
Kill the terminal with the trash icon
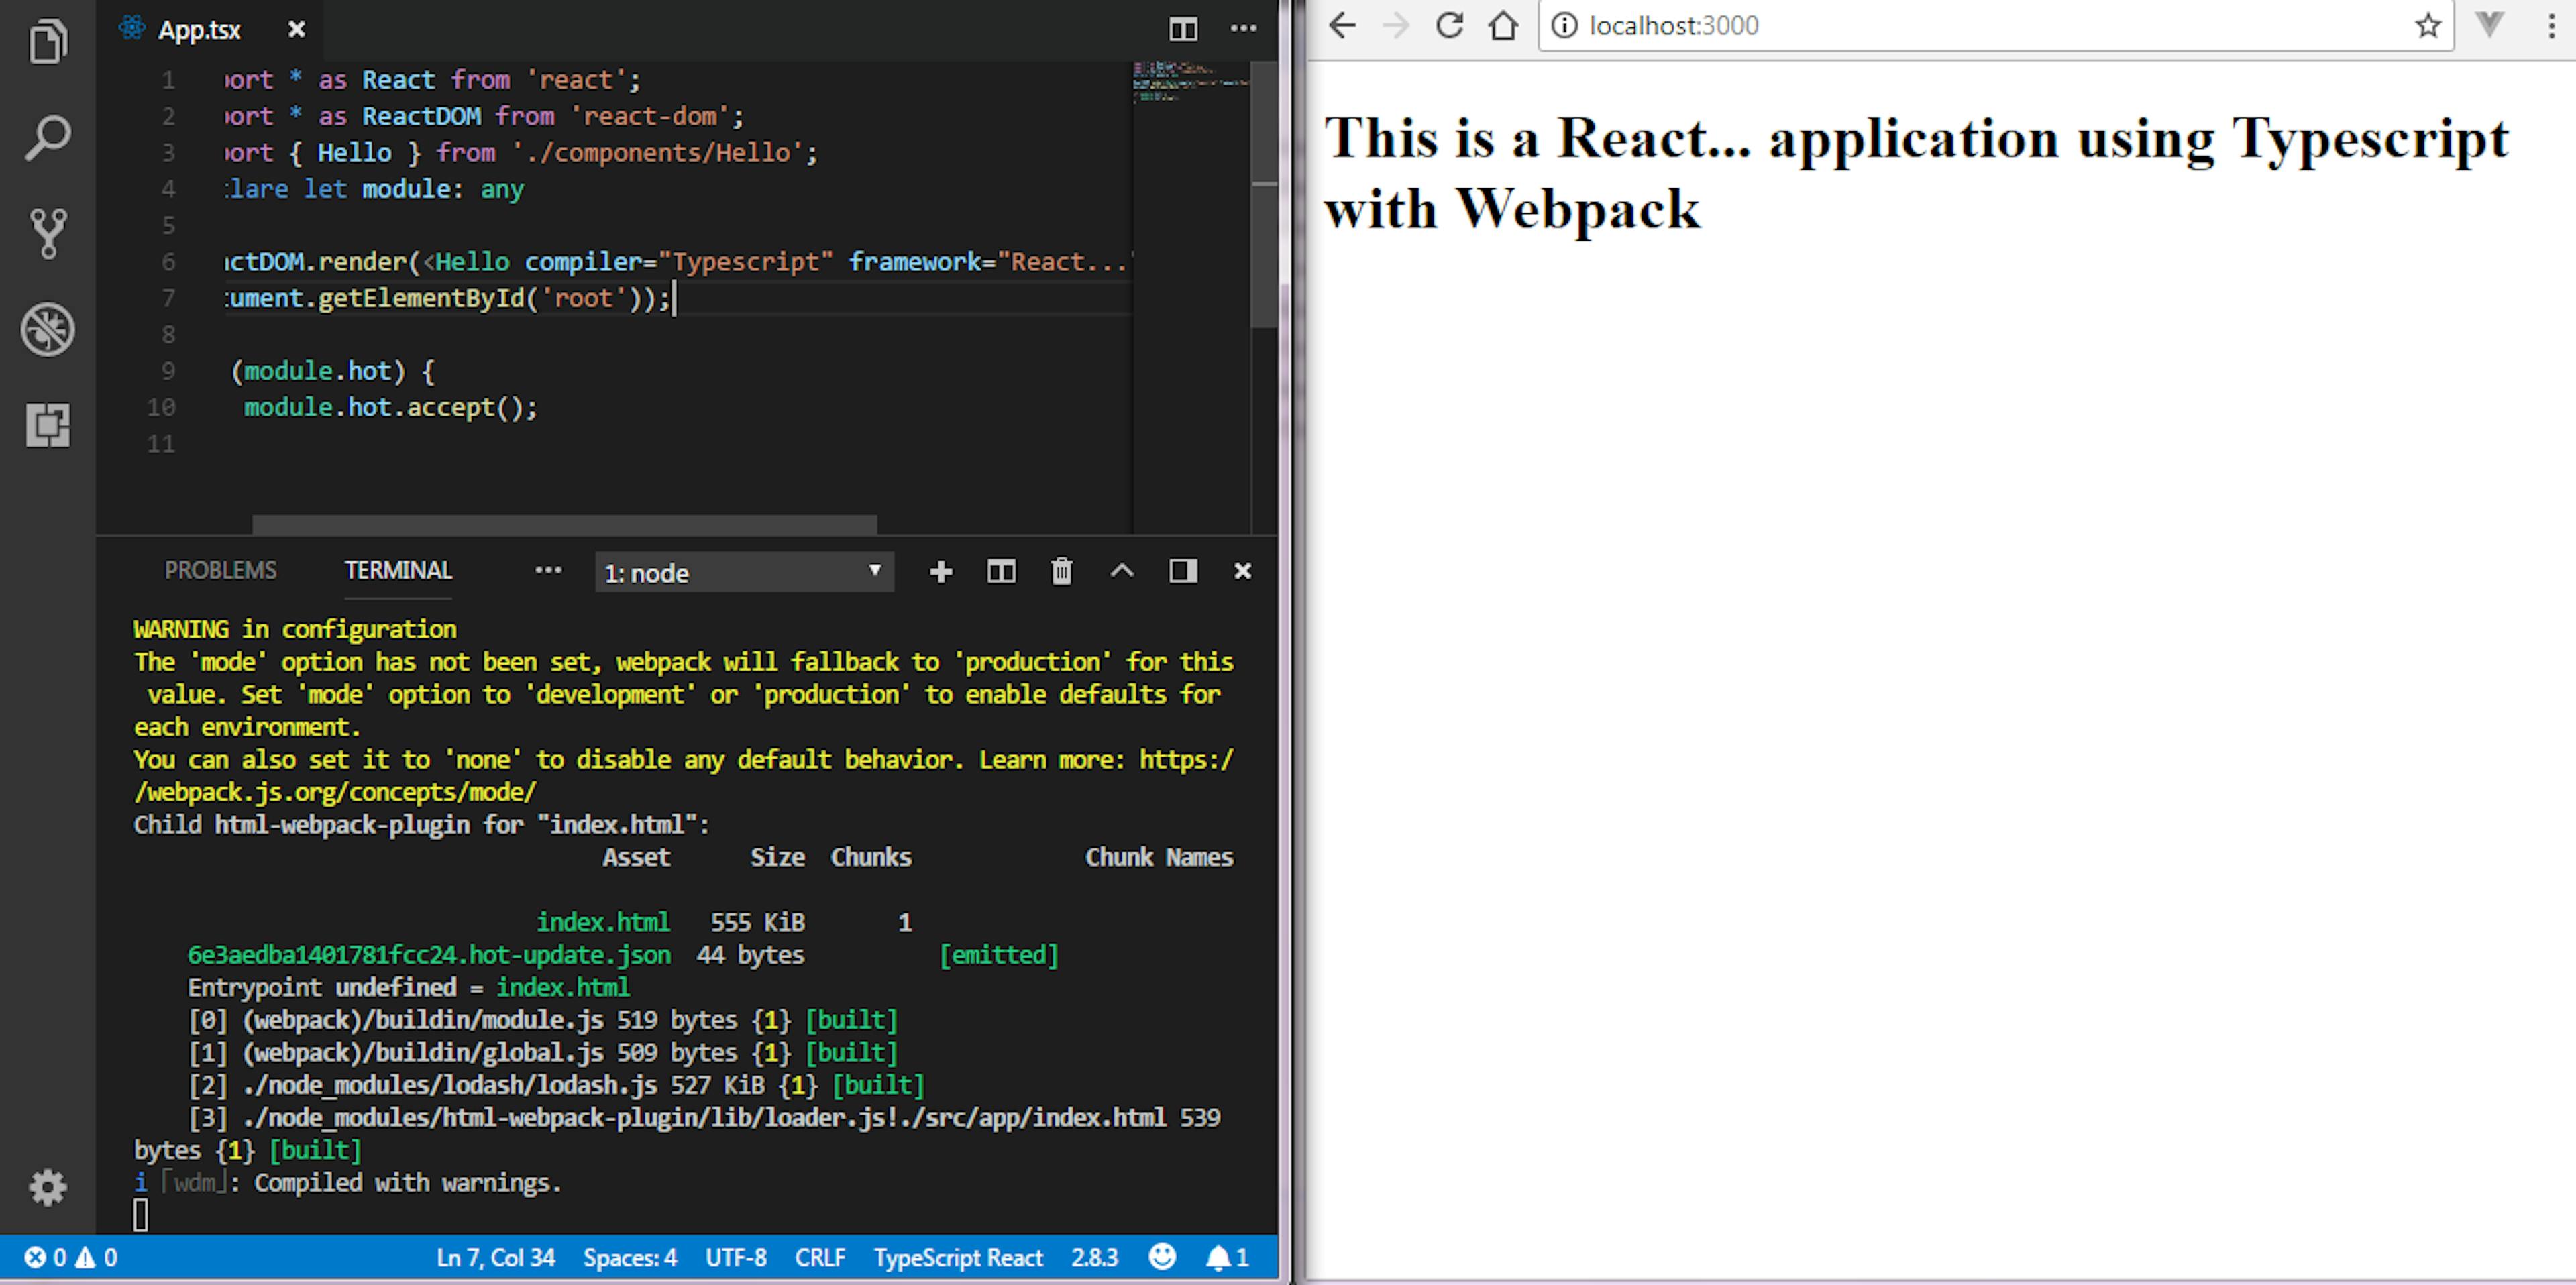click(1061, 572)
